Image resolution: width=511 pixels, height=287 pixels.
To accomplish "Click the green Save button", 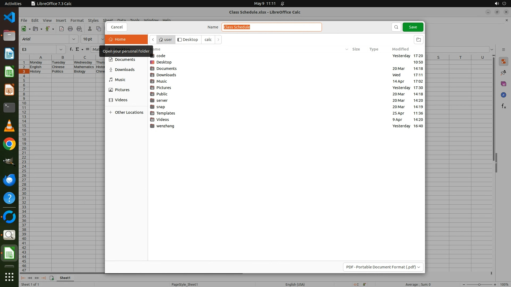I will [413, 27].
